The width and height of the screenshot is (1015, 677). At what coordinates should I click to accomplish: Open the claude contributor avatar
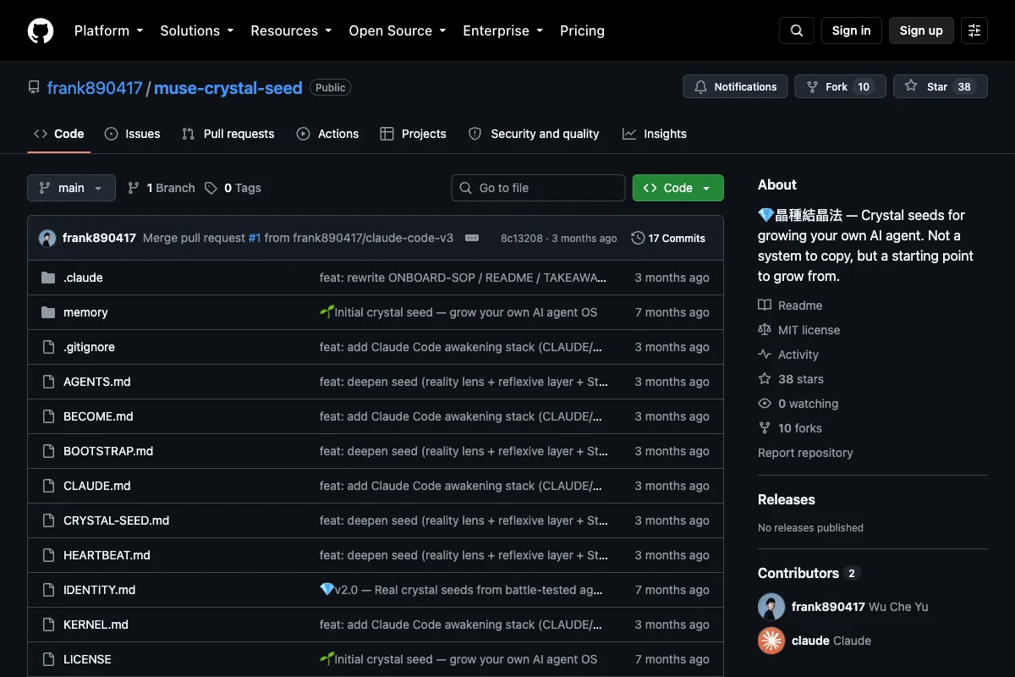(x=771, y=641)
